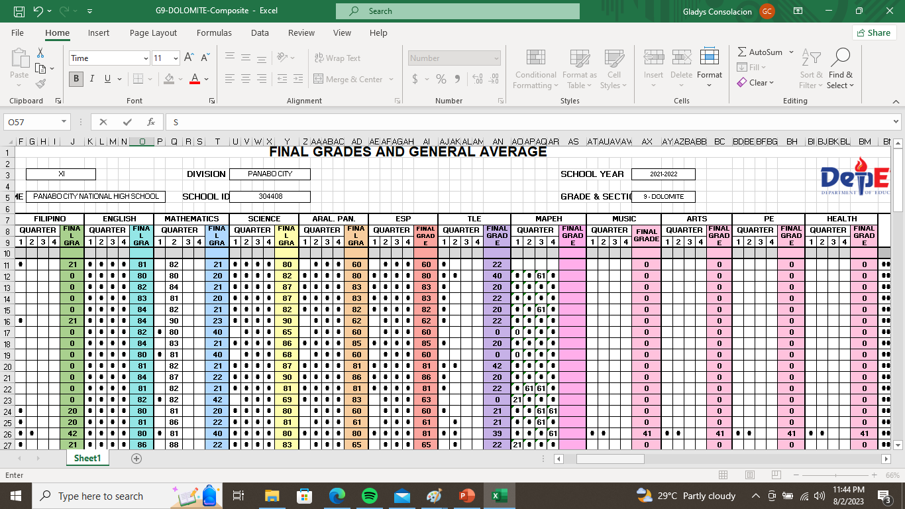Open Font Color dropdown arrow

coord(207,79)
